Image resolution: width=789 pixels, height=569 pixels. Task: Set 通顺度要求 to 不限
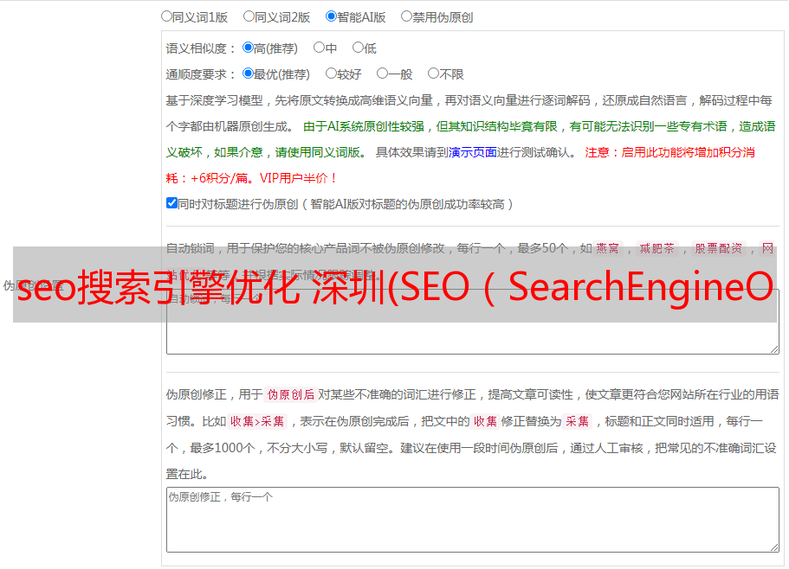click(x=433, y=74)
